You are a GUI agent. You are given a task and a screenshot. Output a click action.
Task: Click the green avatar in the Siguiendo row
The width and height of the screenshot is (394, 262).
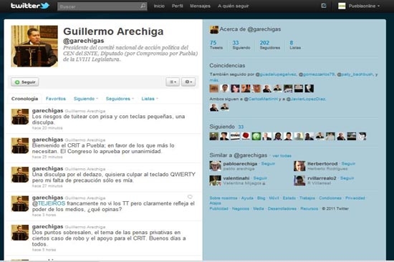coord(256,136)
